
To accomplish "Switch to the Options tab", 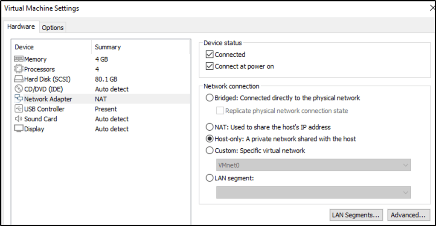I will tap(52, 27).
